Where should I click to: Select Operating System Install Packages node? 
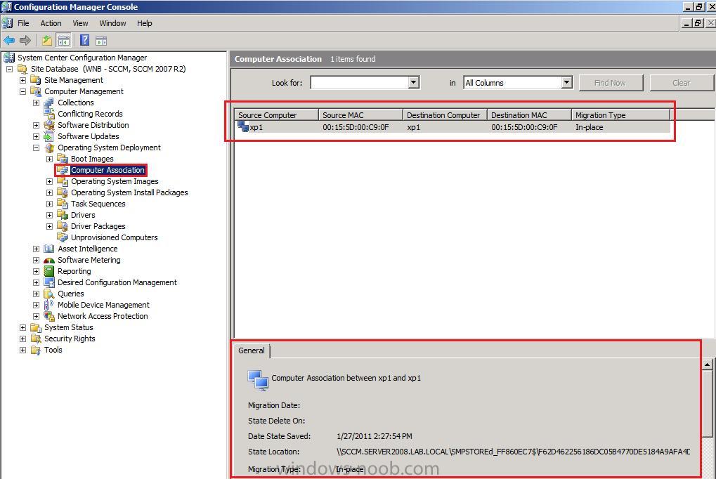129,192
